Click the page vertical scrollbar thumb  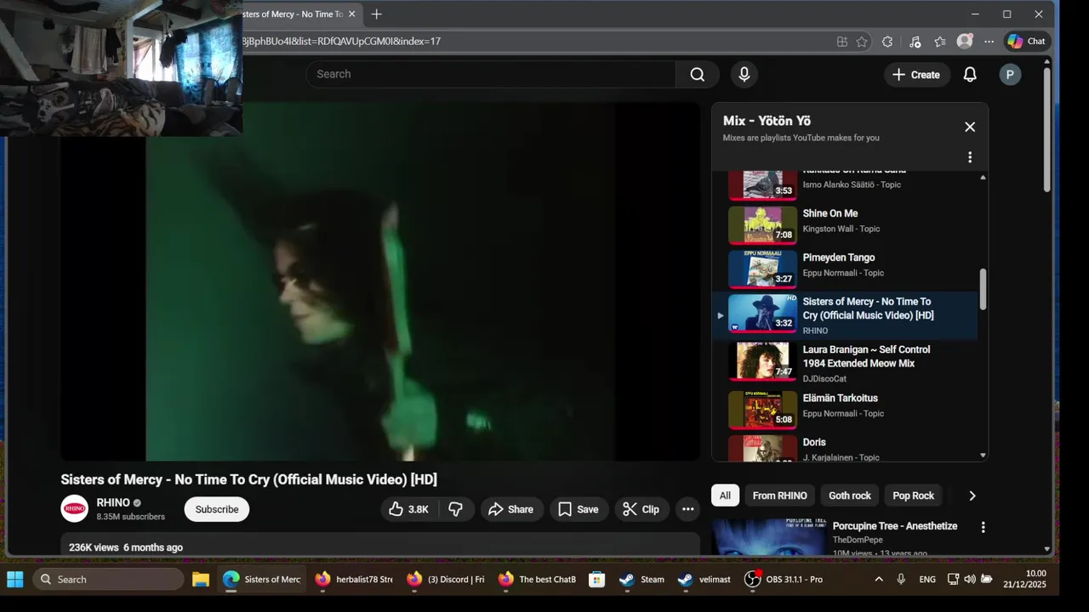pyautogui.click(x=1046, y=129)
